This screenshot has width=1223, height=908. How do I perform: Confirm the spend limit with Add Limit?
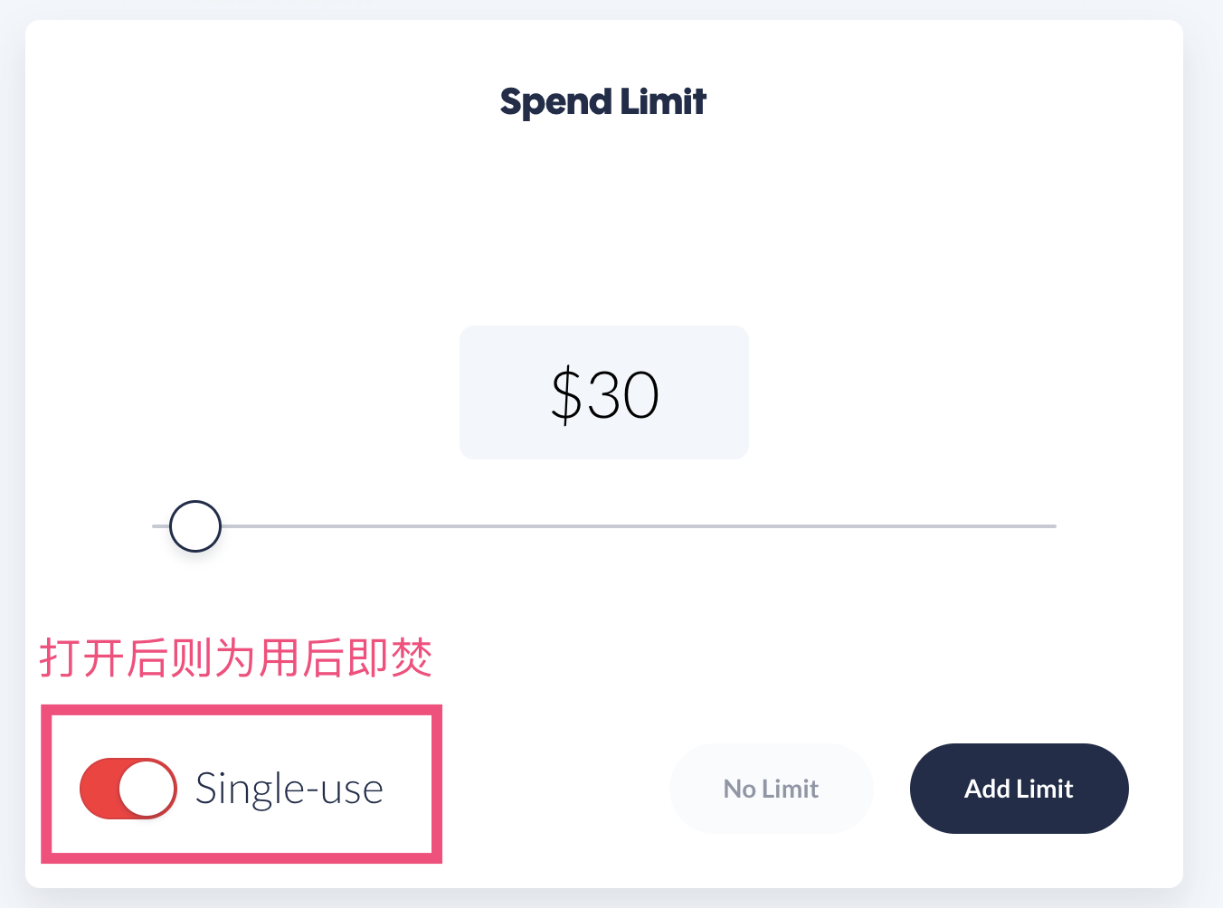(x=1019, y=788)
